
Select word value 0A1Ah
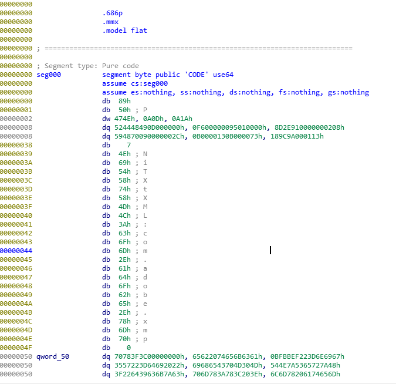click(182, 119)
